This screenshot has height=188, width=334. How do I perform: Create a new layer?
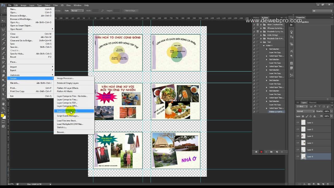pyautogui.click(x=323, y=184)
